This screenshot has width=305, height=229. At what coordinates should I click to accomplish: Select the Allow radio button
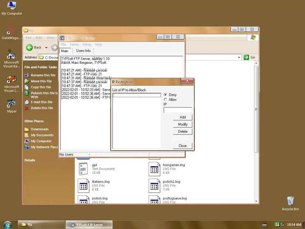tap(165, 100)
